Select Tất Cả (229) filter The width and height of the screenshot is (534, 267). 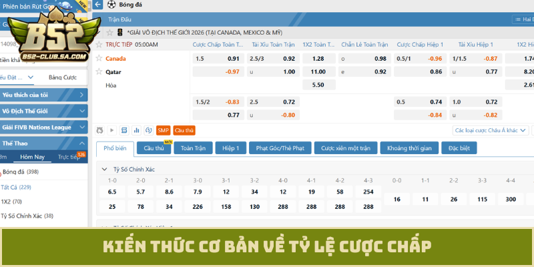(x=16, y=187)
